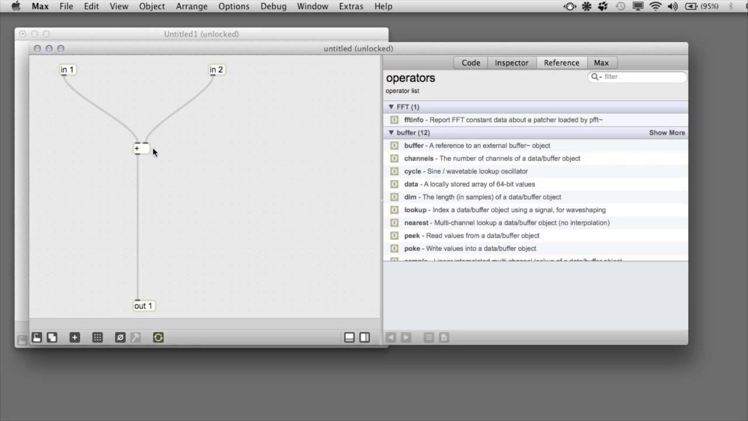Click the buffer operator icon
Screen dimensions: 748x421
394,146
